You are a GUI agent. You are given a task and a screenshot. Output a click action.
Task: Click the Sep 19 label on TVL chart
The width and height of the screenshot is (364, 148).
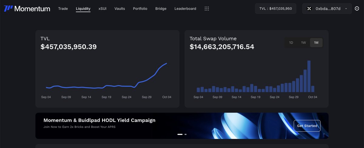[106, 97]
